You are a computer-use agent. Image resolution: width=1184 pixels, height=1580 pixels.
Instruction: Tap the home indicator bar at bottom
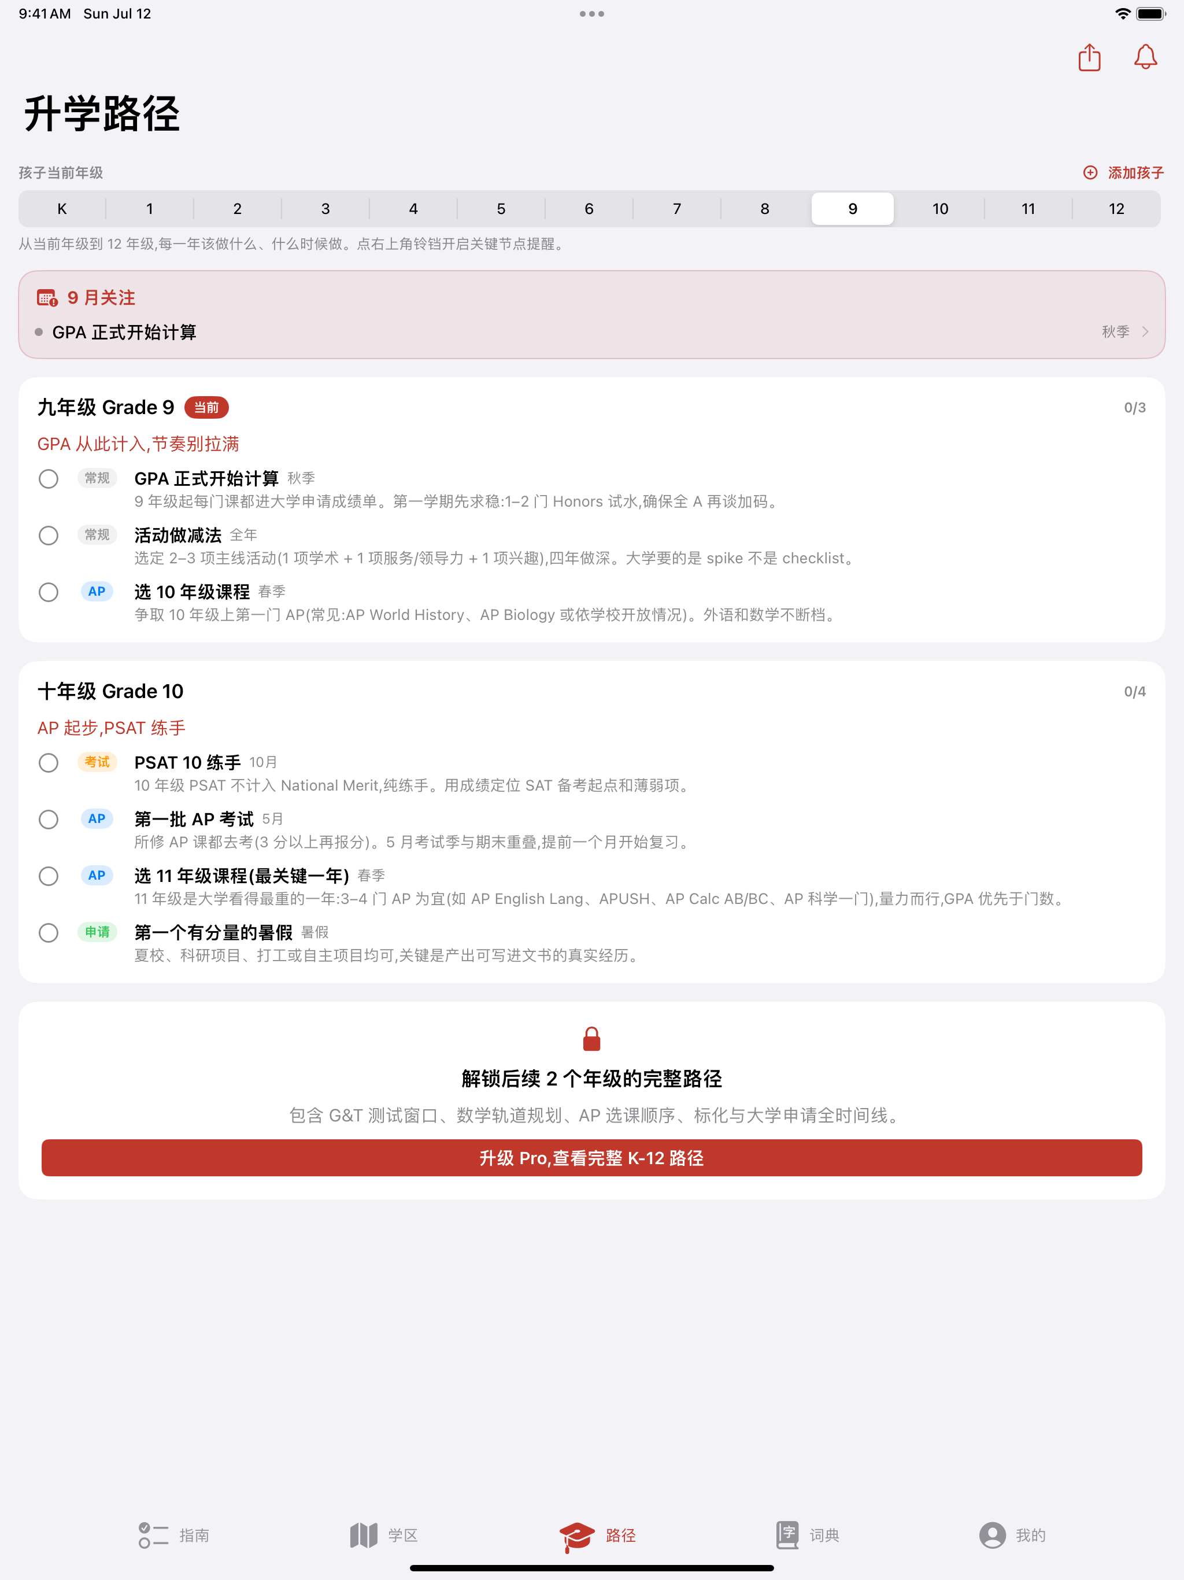[x=592, y=1568]
